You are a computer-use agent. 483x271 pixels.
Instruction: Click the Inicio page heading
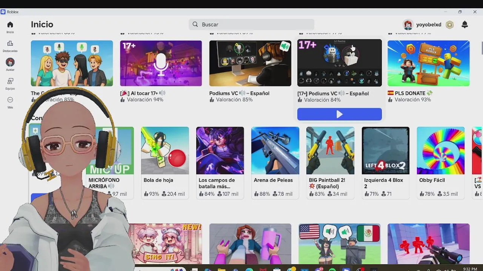coord(42,24)
